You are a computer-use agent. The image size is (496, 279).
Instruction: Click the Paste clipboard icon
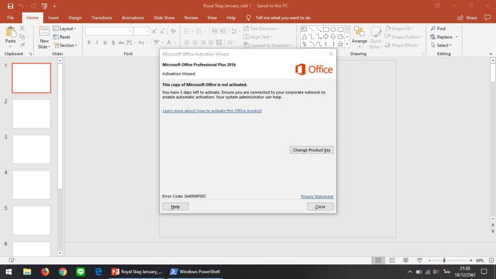point(11,32)
